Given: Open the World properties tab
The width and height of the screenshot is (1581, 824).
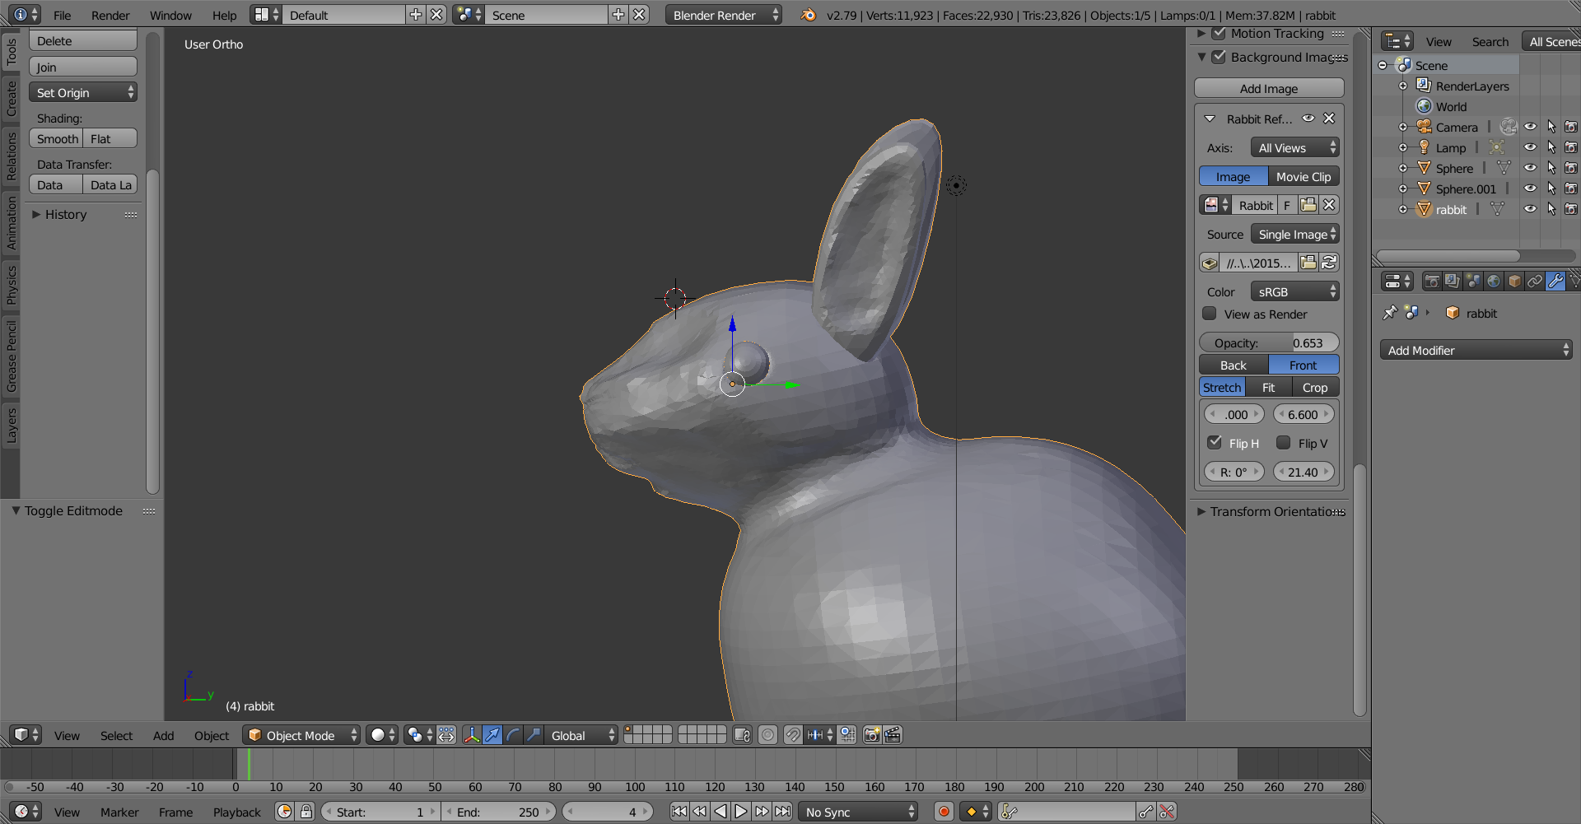Looking at the screenshot, I should tap(1494, 282).
